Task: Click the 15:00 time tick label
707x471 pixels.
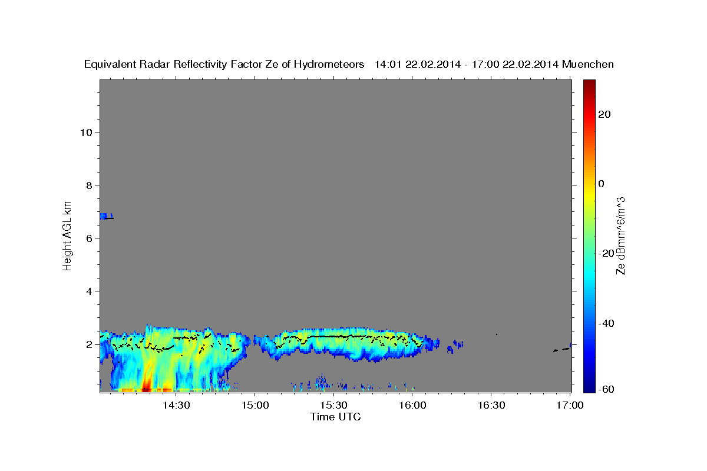Action: [x=255, y=405]
